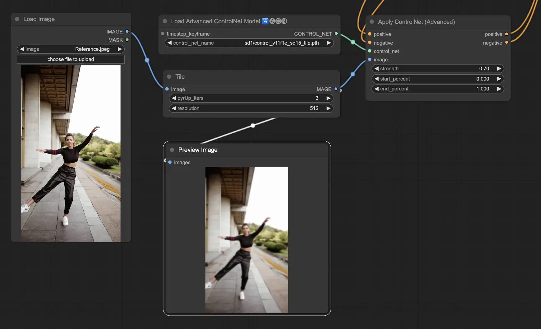Click the IMAGE output port on the Tile node
The width and height of the screenshot is (541, 329).
(x=336, y=89)
